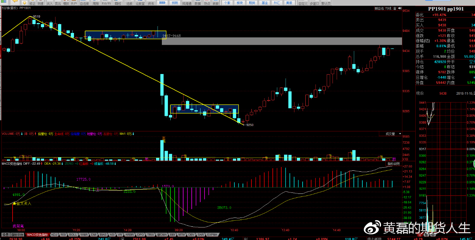The image size is (475, 240).
Task: Expand the 成交量 indicator dropdown
Action: click(x=400, y=134)
